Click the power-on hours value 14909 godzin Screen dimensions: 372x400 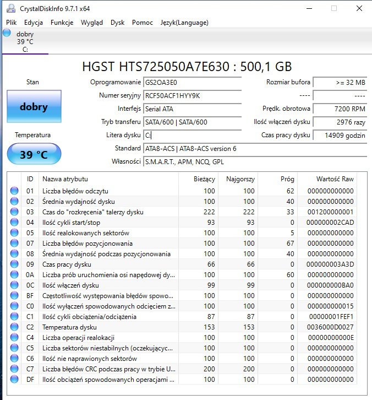pos(340,136)
